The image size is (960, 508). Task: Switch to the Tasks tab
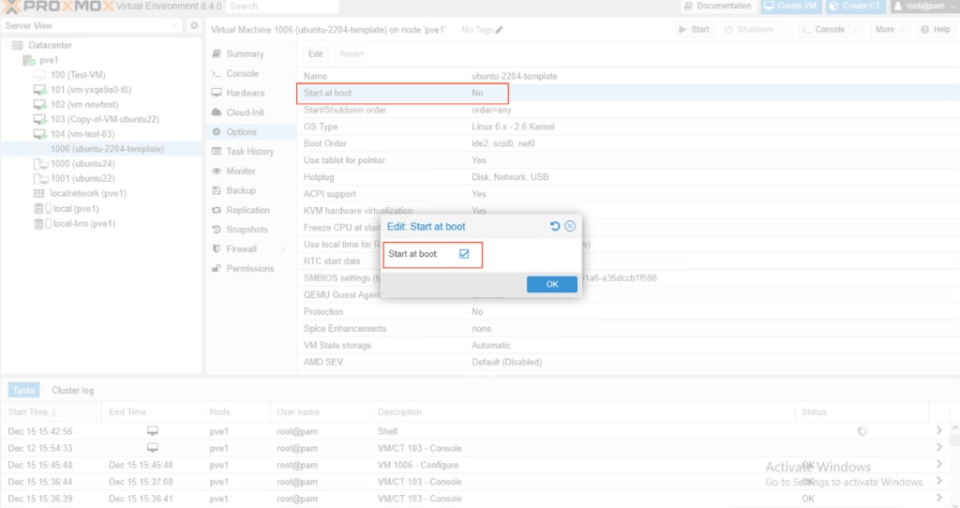23,390
